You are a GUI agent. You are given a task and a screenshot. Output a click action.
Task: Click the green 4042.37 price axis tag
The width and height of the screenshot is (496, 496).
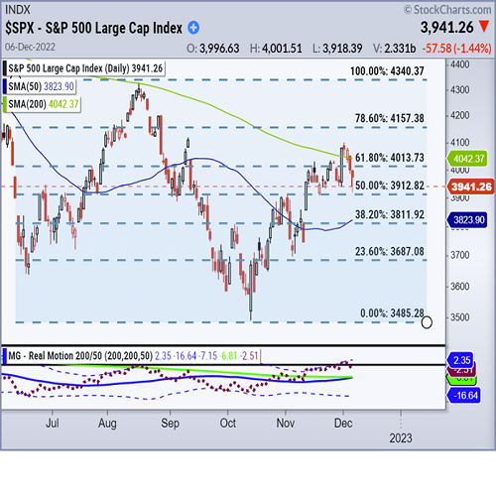467,159
